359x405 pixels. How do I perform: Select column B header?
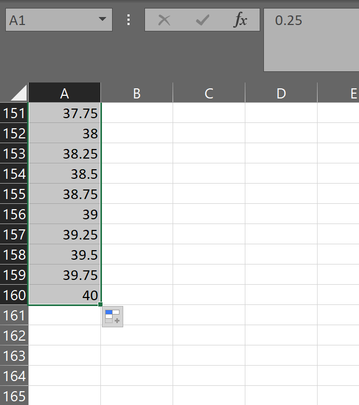pos(136,93)
